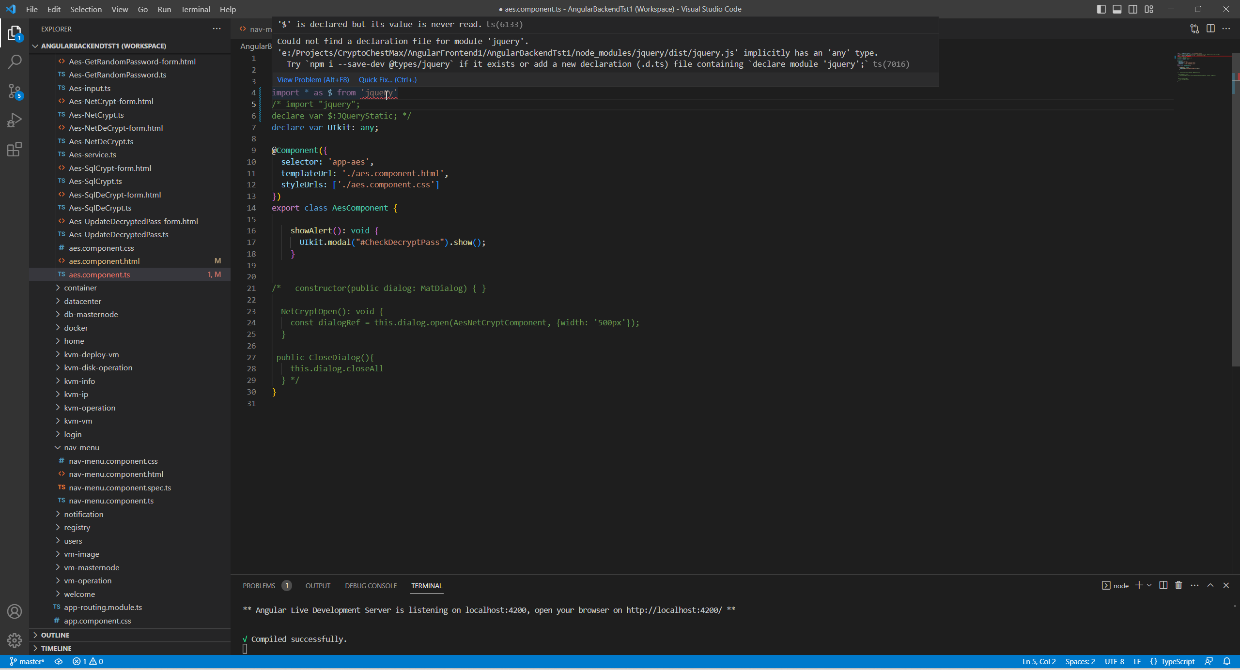
Task: Expand the kvm-deploy-vm folder
Action: click(91, 354)
